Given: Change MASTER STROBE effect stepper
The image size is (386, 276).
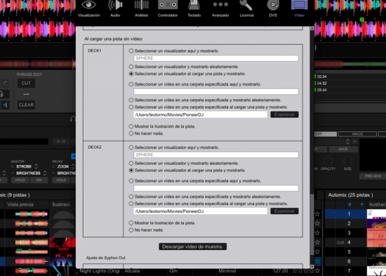Looking at the screenshot, I should point(36,166).
